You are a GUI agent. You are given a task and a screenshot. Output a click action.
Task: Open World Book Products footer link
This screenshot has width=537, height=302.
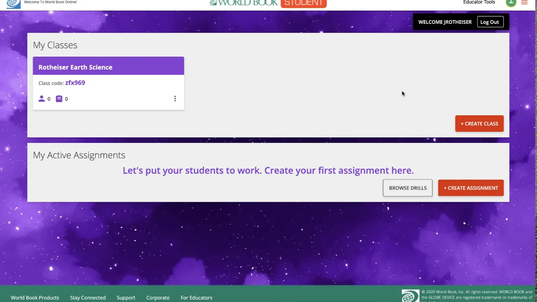click(35, 297)
